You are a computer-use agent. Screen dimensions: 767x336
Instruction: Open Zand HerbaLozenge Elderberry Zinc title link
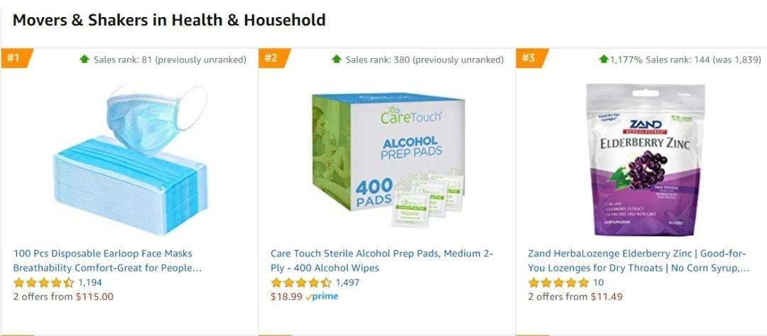point(638,261)
